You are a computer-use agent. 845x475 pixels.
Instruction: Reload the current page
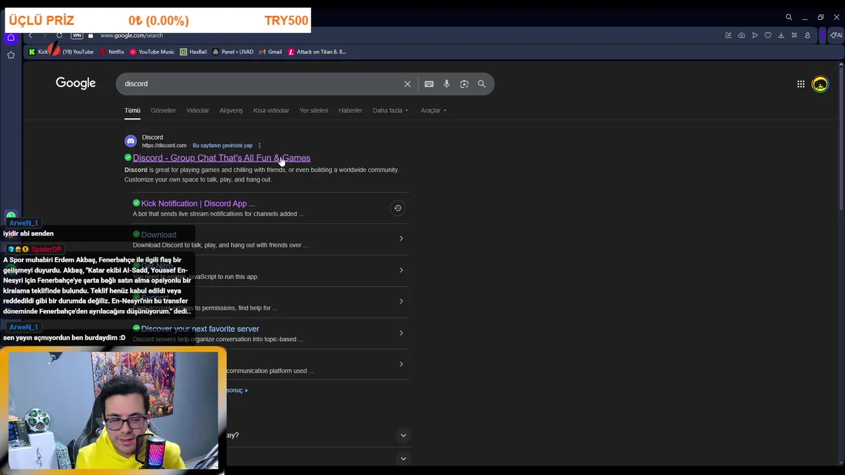(59, 36)
